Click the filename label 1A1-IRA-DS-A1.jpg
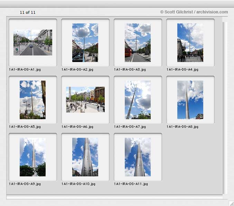234x206 pixels. (25, 70)
